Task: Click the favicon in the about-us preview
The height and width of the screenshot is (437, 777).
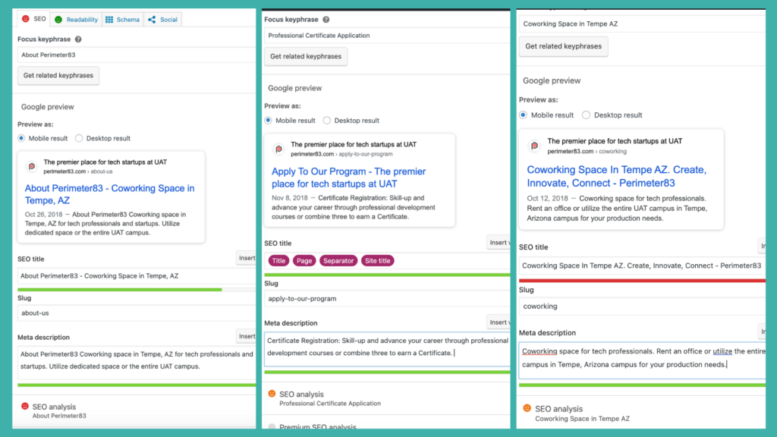Action: 32,166
